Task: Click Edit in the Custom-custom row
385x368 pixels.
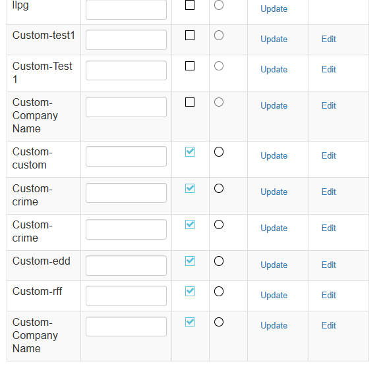Action: tap(328, 155)
